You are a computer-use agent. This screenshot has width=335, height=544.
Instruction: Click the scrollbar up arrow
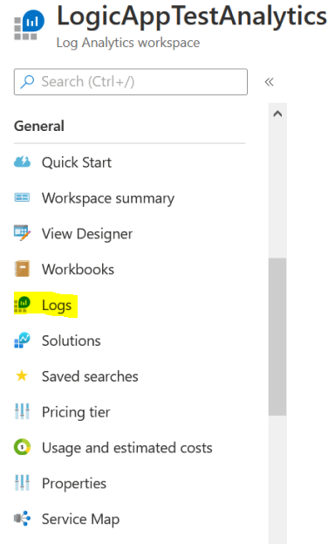(277, 114)
